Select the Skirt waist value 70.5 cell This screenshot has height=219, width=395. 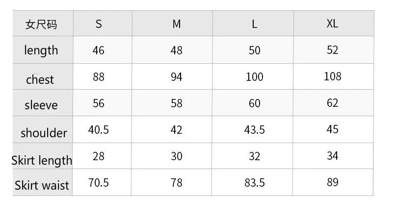102,182
